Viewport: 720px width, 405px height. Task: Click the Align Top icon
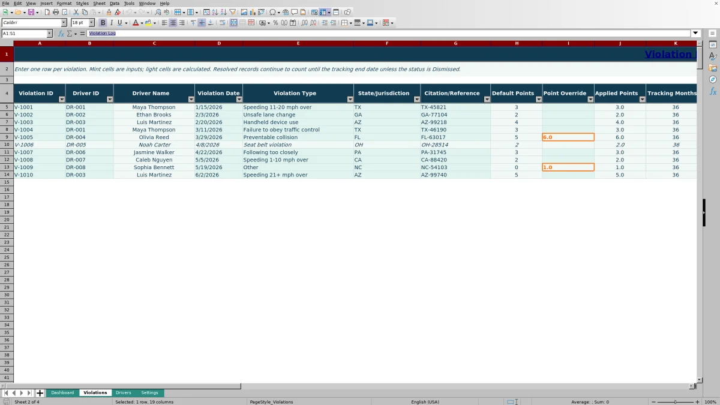193,23
